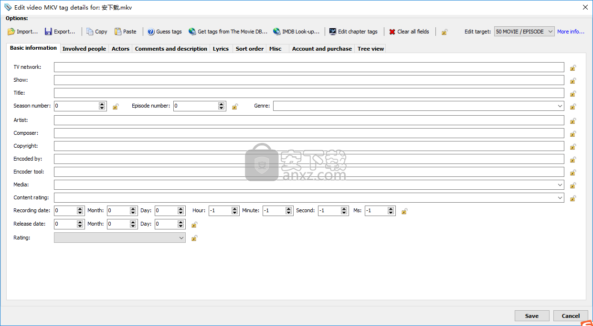Open Account and purchase tab
The image size is (593, 326).
(x=322, y=49)
